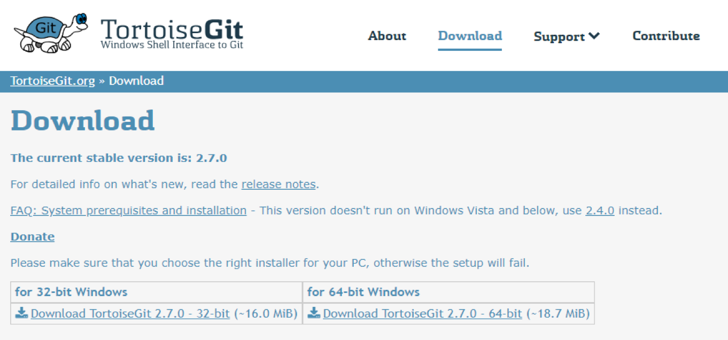Select the Download navigation tab
728x340 pixels.
pos(470,36)
